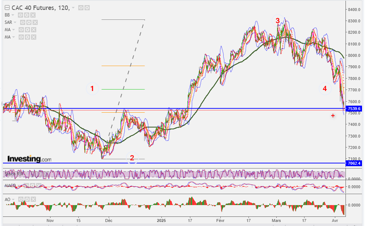The height and width of the screenshot is (226, 366).
Task: Open the upper MA indicator dropdown arrow
Action: (x=14, y=30)
